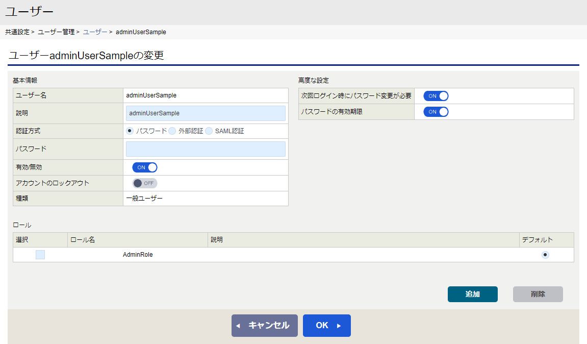Click the ユーザー page title

29,12
